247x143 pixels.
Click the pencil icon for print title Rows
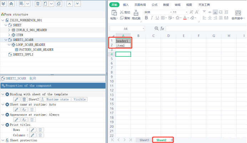(x=32, y=130)
